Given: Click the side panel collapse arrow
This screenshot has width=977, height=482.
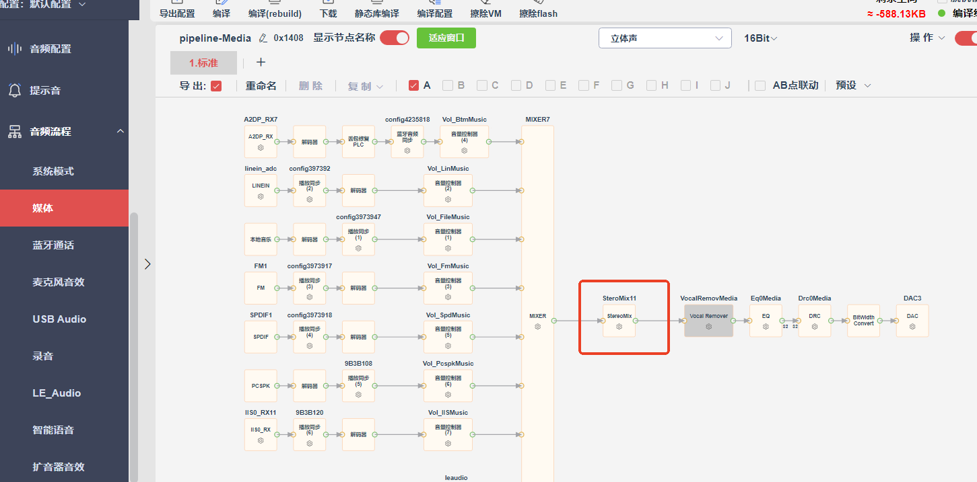Looking at the screenshot, I should click(x=147, y=264).
